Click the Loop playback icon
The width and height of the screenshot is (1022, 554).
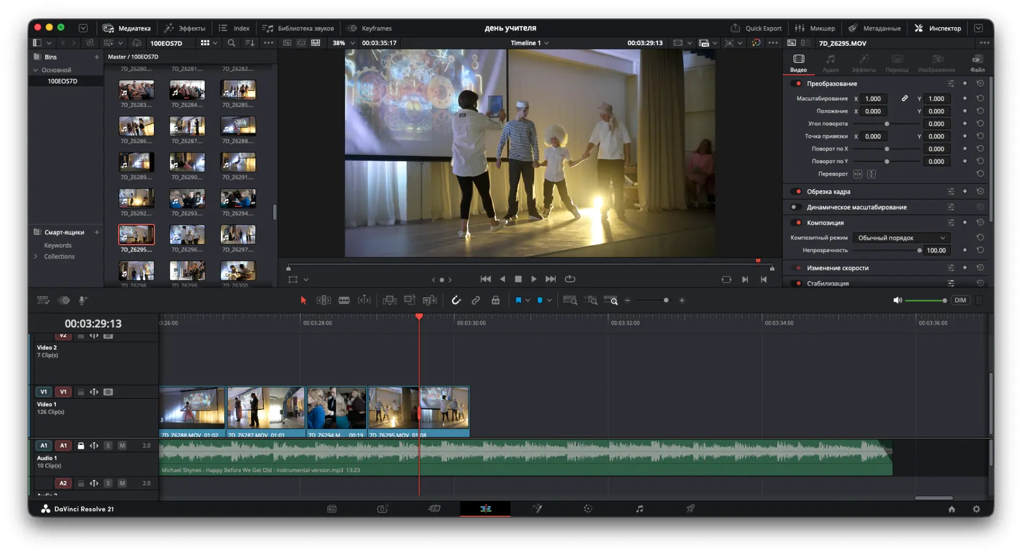(x=570, y=279)
